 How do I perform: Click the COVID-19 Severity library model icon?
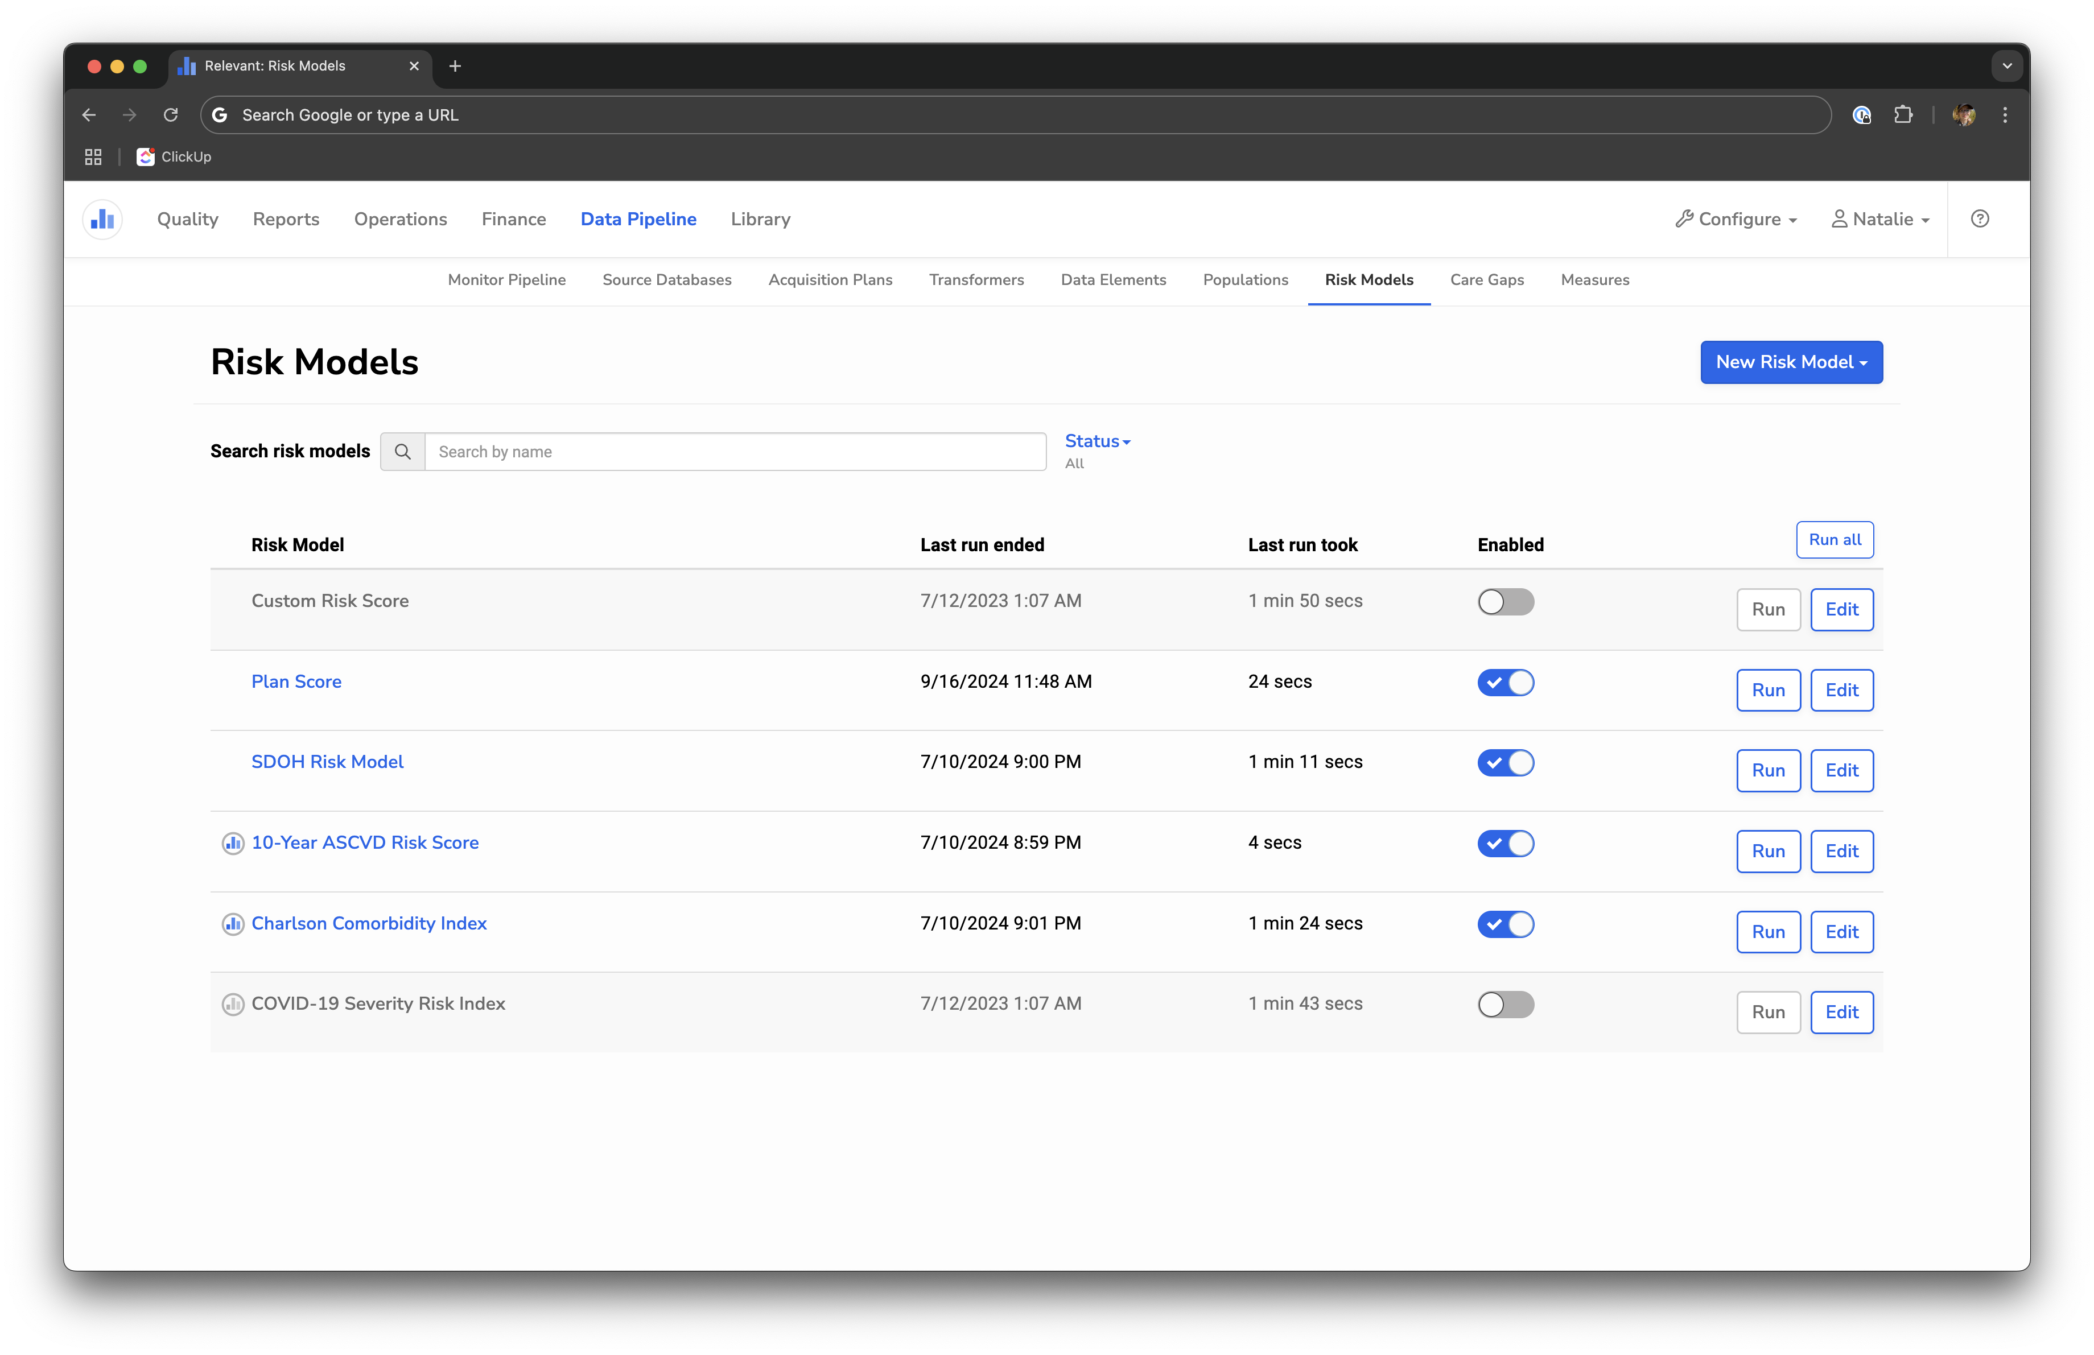point(232,1004)
